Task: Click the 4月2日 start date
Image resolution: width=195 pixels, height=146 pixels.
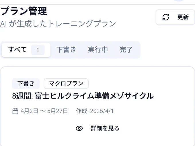Action: 29,111
